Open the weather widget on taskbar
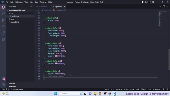Image resolution: width=170 pixels, height=96 pixels. click(x=6, y=94)
